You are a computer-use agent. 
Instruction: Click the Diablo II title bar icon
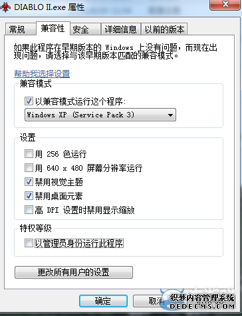click(5, 7)
